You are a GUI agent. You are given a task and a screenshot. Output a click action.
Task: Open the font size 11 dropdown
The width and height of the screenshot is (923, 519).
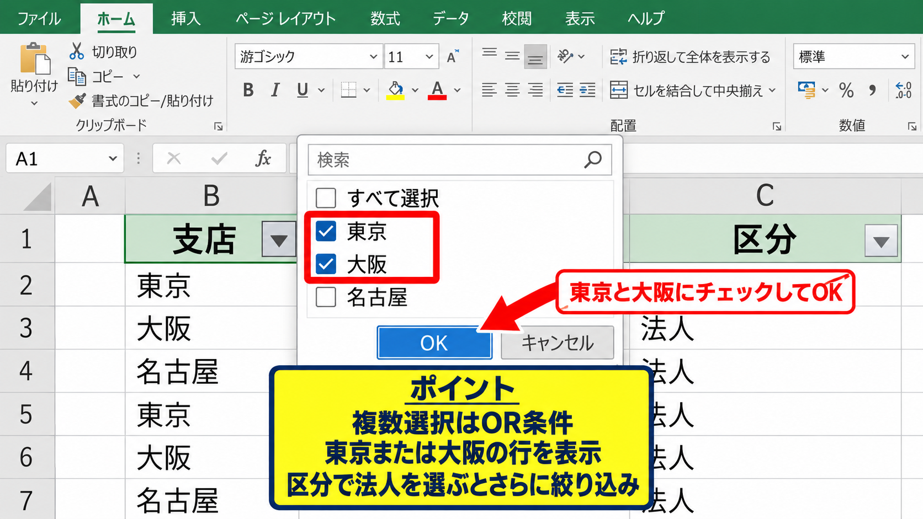tap(429, 57)
